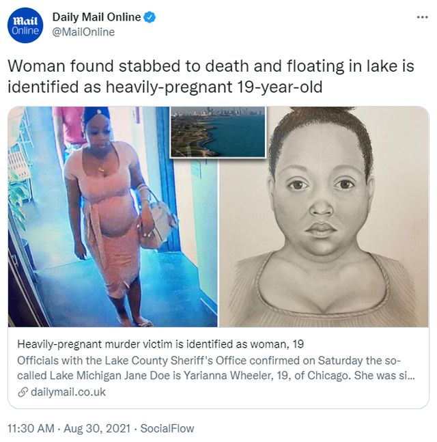This screenshot has width=437, height=442.
Task: Click the Aug 30, 2021 date
Action: point(97,428)
